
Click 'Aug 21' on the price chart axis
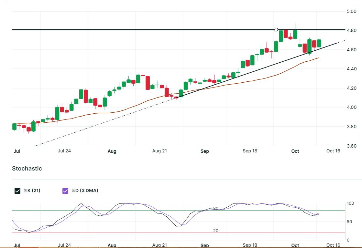(159, 151)
